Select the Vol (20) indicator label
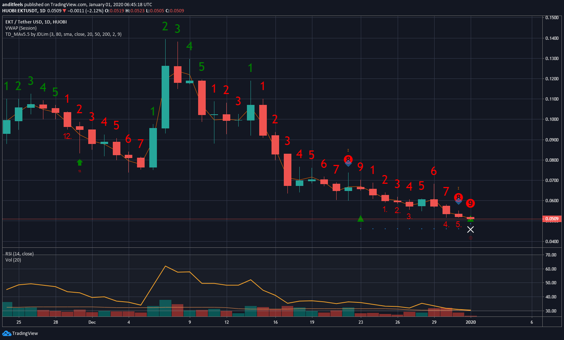Image resolution: width=564 pixels, height=340 pixels. click(x=13, y=260)
